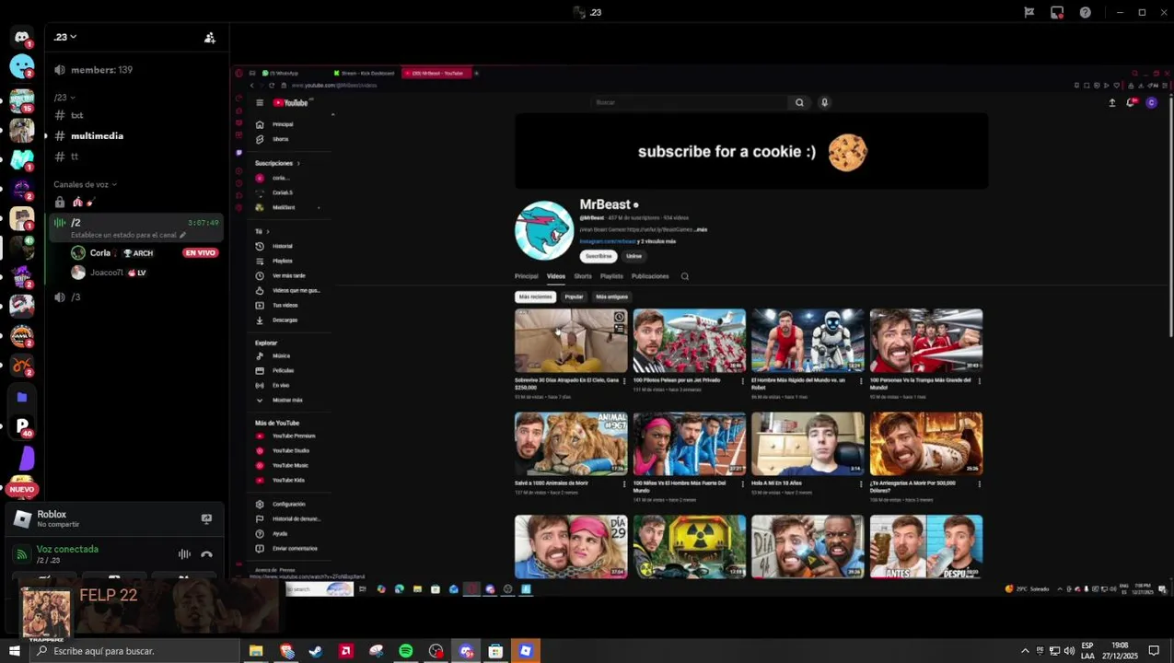Disconnect from voice with hang-up icon
Screen dimensions: 1174x663
point(206,554)
